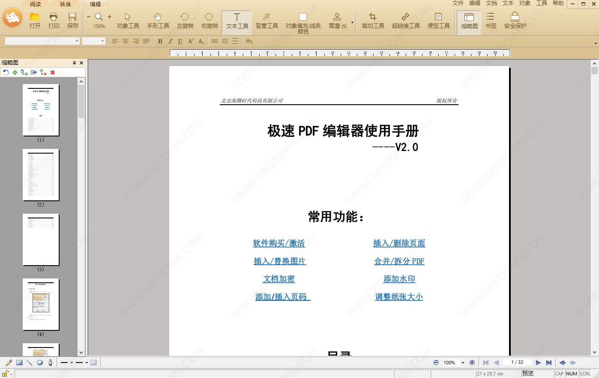Open the 图章 stamp dropdown arrow
599x378 pixels.
click(x=352, y=22)
